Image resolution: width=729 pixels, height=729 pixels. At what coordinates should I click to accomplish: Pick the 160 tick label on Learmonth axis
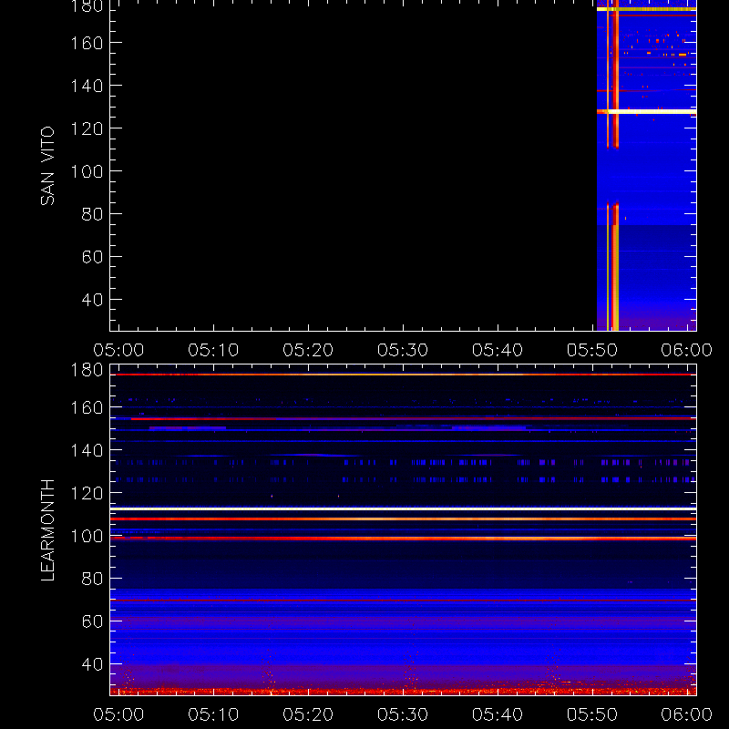pos(87,407)
